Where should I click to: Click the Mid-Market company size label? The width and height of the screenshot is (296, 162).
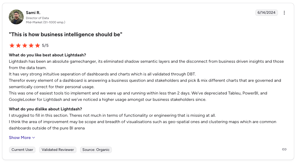pyautogui.click(x=46, y=22)
